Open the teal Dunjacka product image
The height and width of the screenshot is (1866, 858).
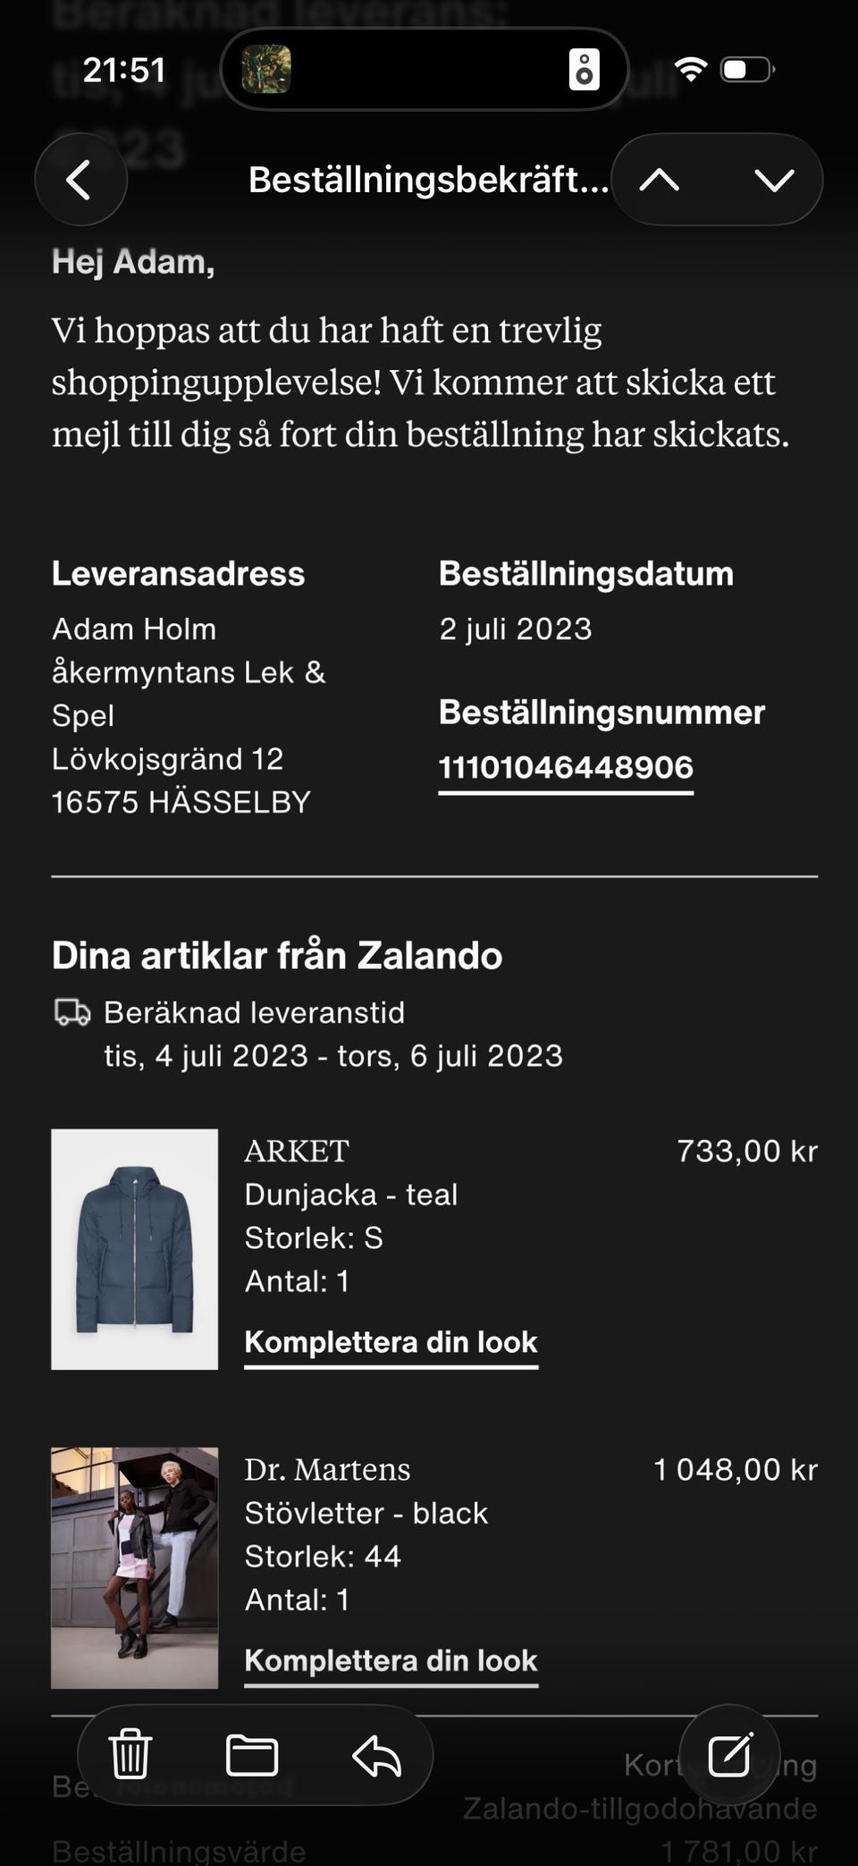[134, 1249]
